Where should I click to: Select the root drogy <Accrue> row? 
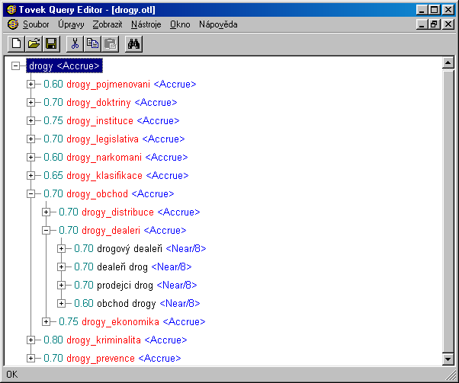coord(64,65)
